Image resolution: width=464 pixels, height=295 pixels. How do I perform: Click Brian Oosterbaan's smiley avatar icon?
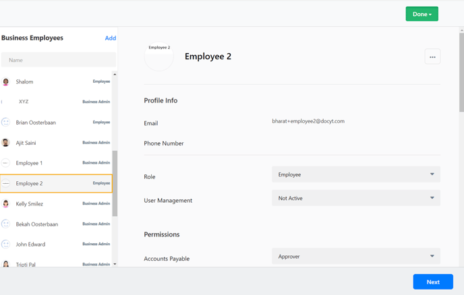click(5, 123)
